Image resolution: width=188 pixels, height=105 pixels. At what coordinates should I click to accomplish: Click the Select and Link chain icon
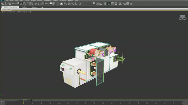2,4
